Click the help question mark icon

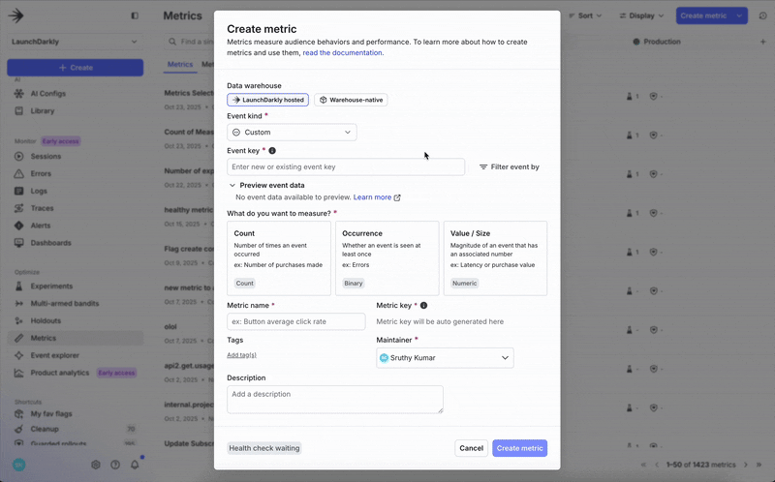[115, 465]
